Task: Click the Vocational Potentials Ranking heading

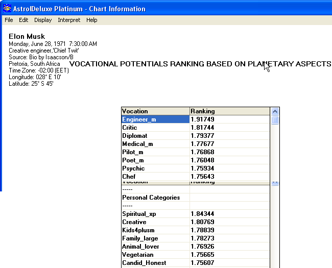Action: pyautogui.click(x=200, y=64)
